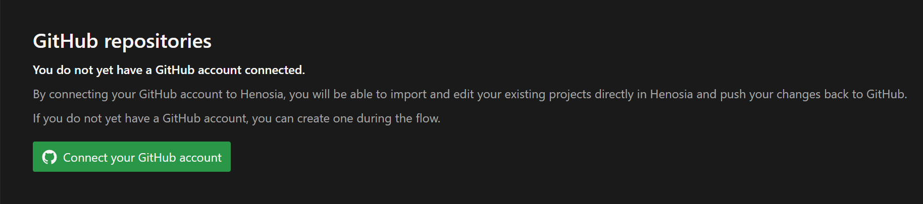Click the "GitHub repositories" heading
The image size is (923, 204).
click(122, 41)
